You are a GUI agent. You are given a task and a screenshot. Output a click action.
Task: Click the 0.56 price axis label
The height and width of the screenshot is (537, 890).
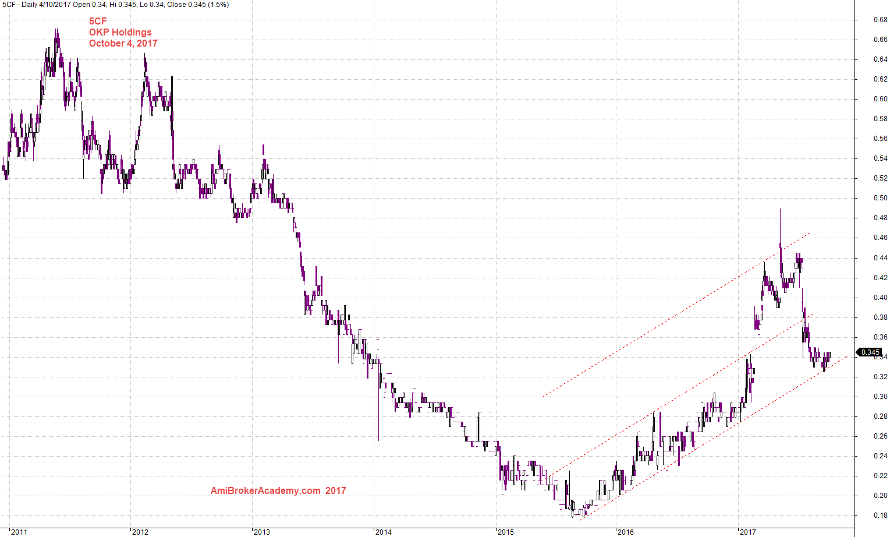pos(881,139)
